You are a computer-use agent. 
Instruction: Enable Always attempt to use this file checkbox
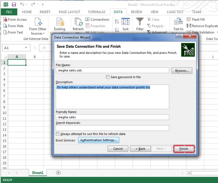click(x=57, y=134)
